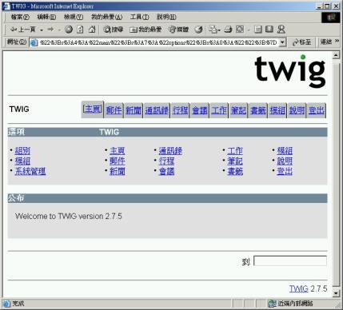This screenshot has width=343, height=310.
Task: Click the Refresh page icon
Action: coord(80,30)
